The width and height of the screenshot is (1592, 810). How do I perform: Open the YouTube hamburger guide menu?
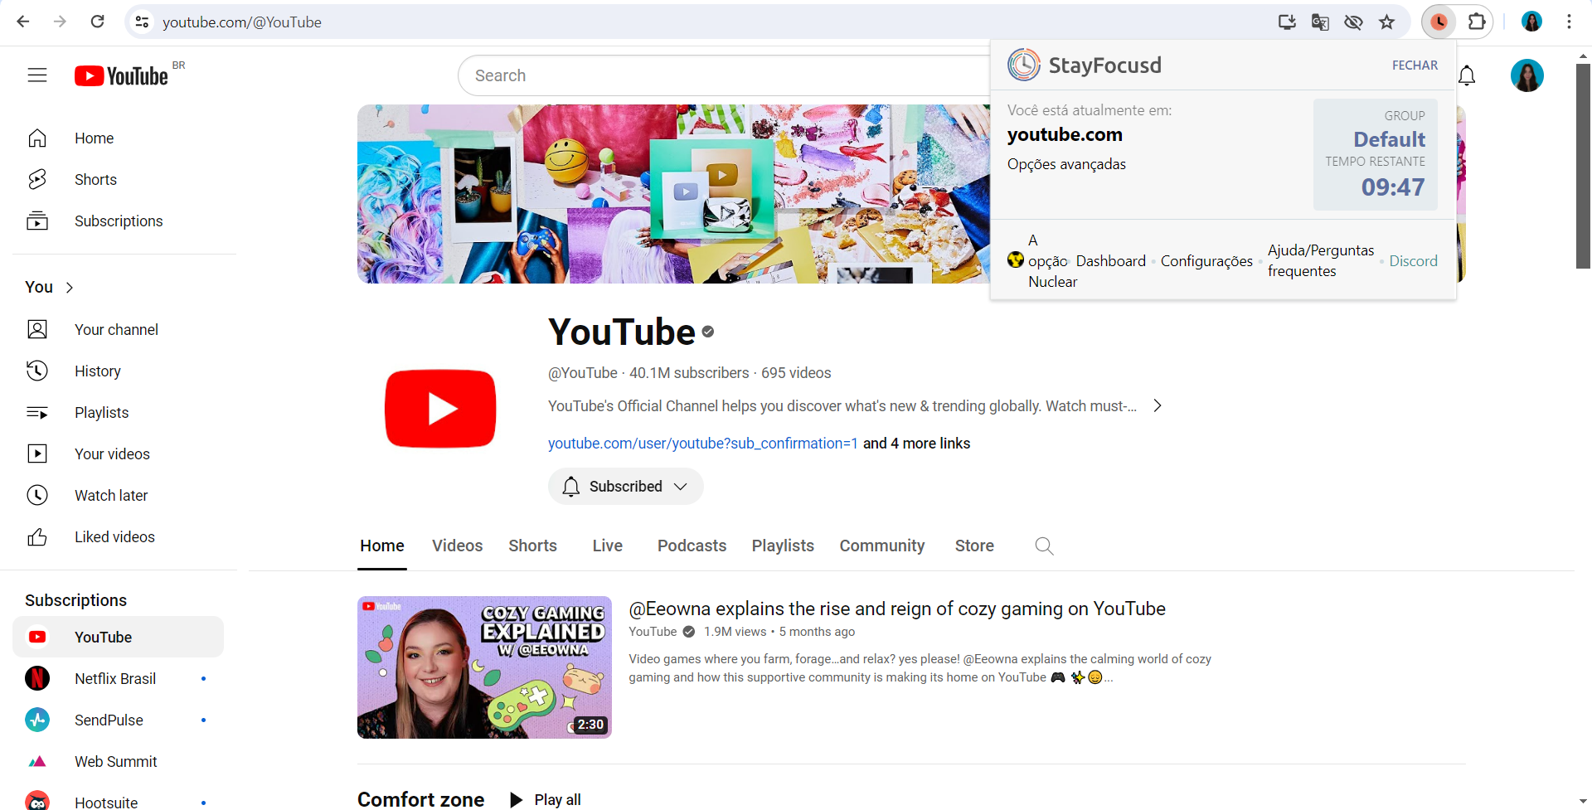[x=37, y=75]
